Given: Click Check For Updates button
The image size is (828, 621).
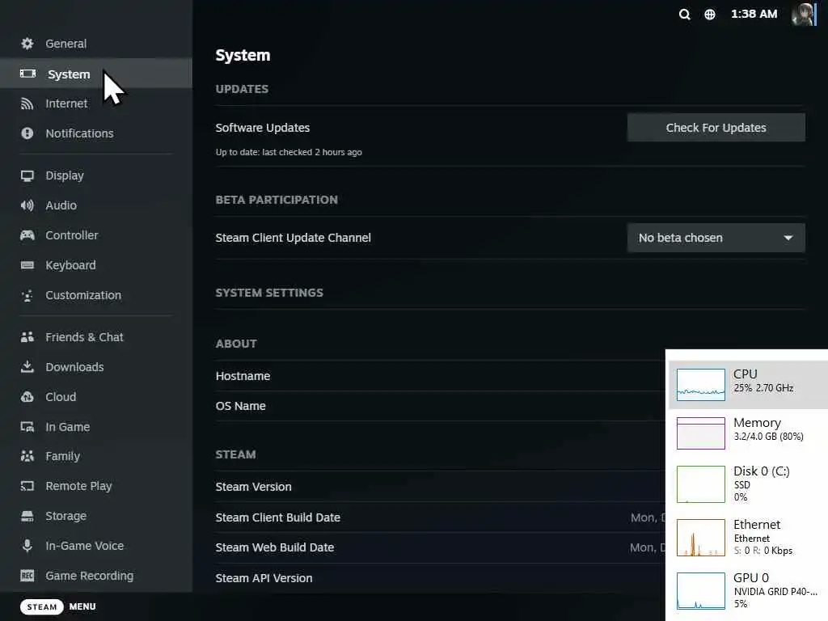Looking at the screenshot, I should pos(716,127).
